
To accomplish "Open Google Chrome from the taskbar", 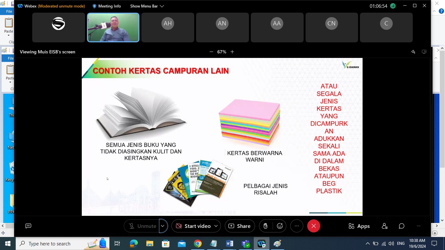I will tap(198, 243).
